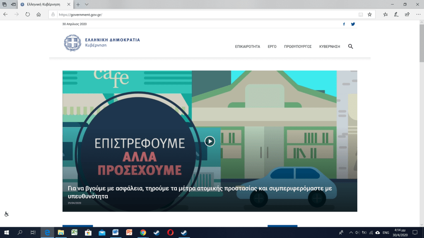Open Settings and more ellipsis menu

(x=417, y=14)
